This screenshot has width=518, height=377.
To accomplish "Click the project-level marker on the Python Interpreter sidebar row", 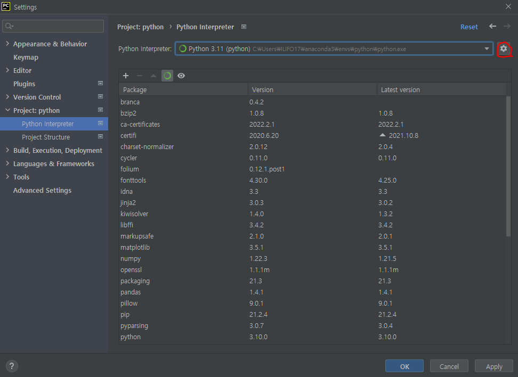I will pos(100,123).
